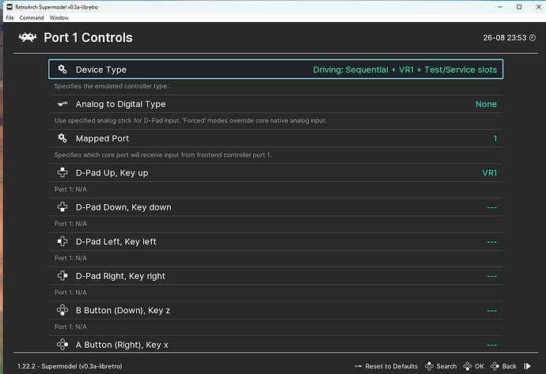Screen dimensions: 546x374
Task: Click 'Port 1: N/A' under B Button (Down)
Action: click(70, 327)
